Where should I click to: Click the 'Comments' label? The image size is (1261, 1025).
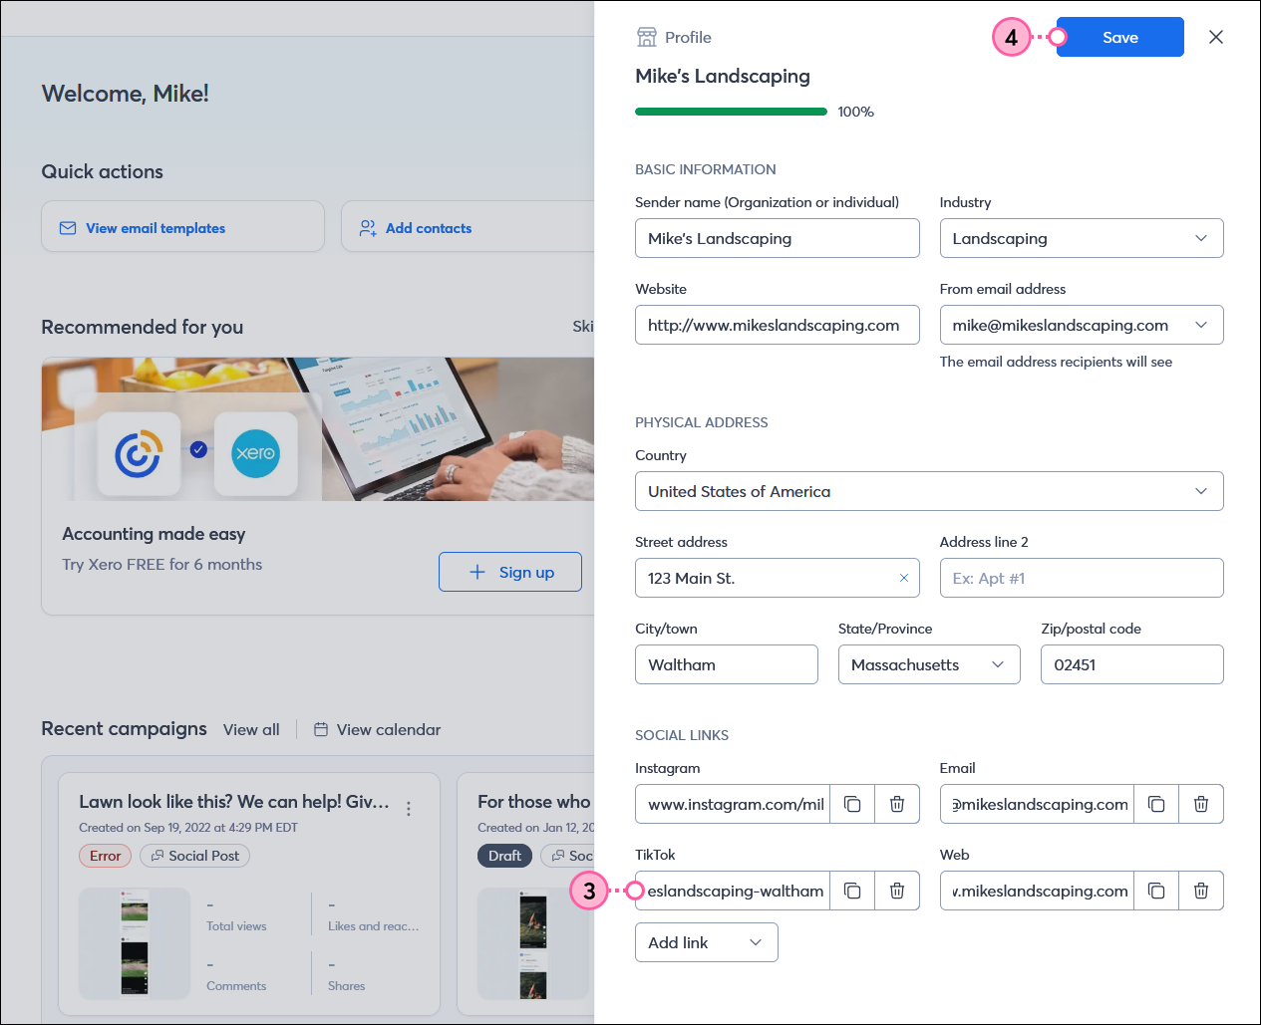pyautogui.click(x=236, y=986)
